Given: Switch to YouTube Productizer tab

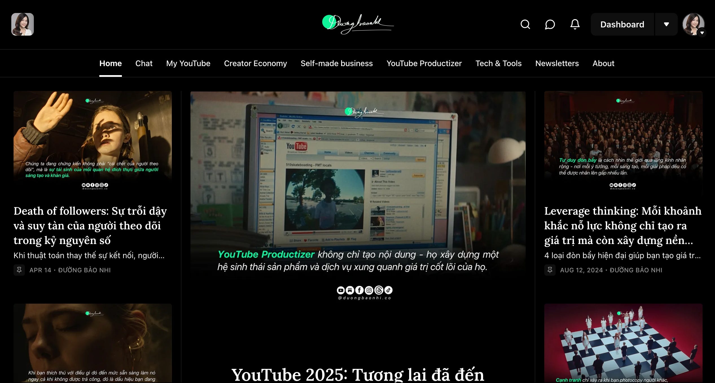Looking at the screenshot, I should 424,63.
